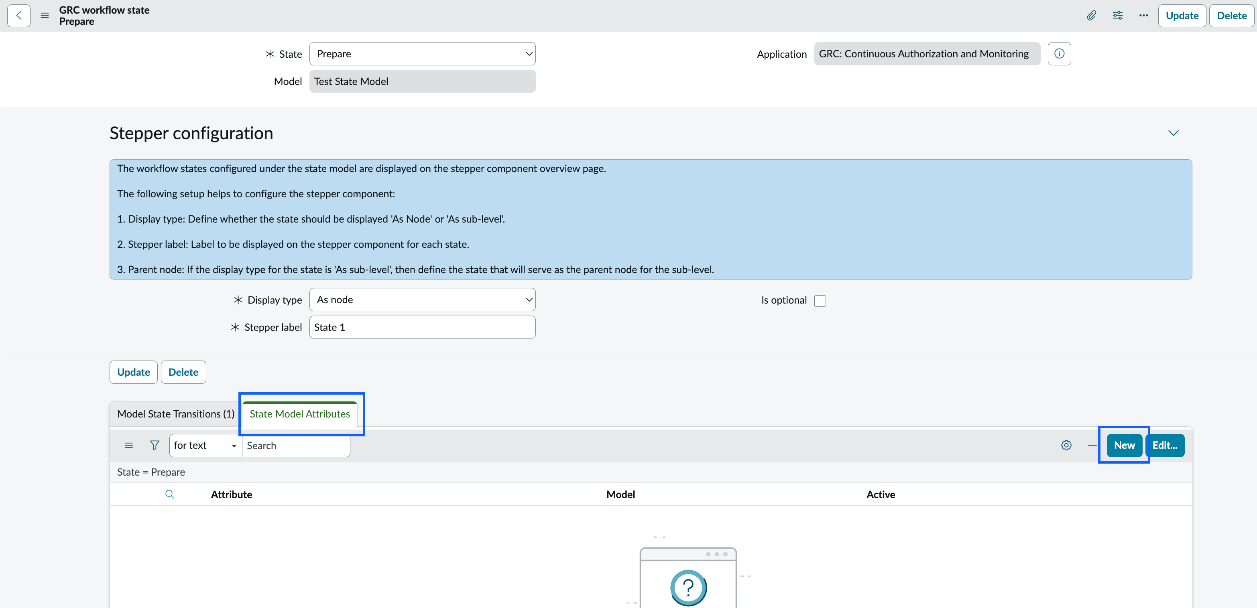
Task: Open the State dropdown showing Prepare
Action: 422,54
